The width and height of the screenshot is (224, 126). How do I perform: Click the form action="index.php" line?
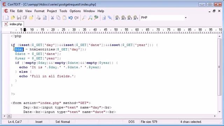pyautogui.click(x=51, y=103)
